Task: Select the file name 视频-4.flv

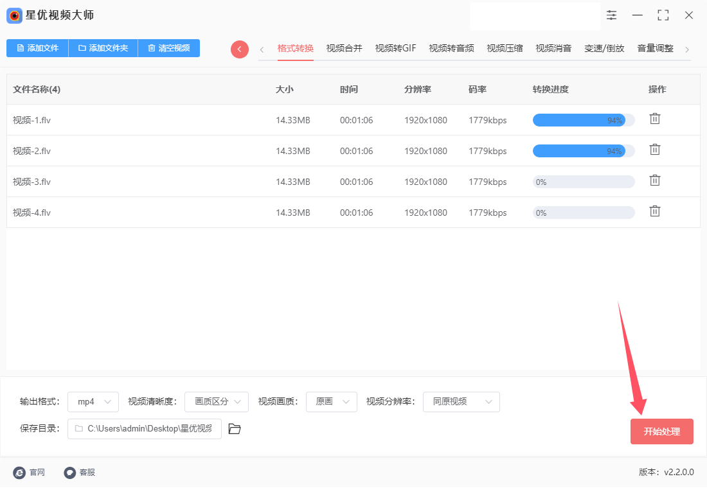Action: 31,213
